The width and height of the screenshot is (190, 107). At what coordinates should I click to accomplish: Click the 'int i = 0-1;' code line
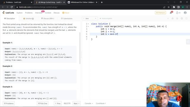[108, 29]
